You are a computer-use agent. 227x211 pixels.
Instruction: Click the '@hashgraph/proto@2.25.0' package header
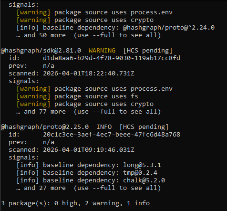point(45,127)
